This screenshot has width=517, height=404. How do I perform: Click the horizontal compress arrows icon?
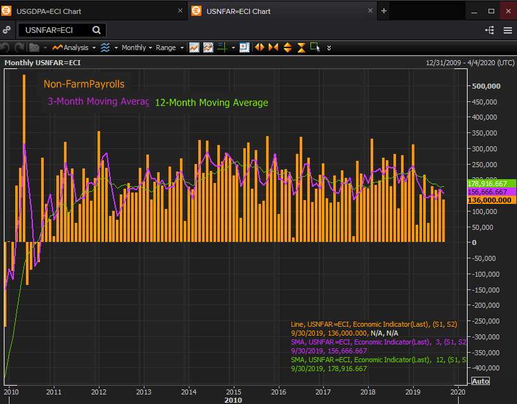[273, 47]
